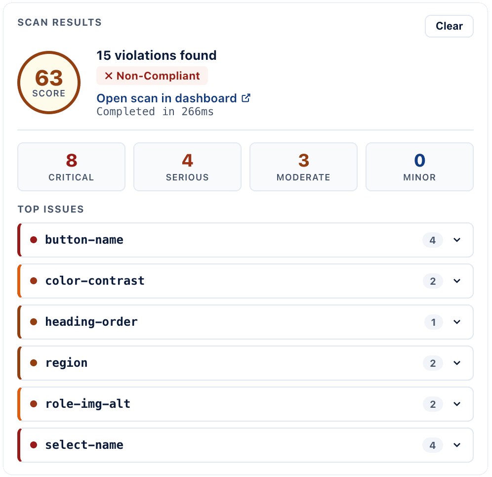Select the 4 Serious severity card
Image resolution: width=492 pixels, height=477 pixels.
click(187, 167)
